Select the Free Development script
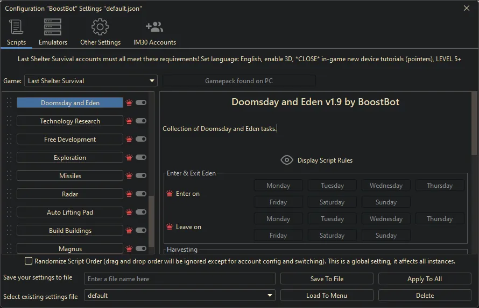479x308 pixels. (x=70, y=139)
